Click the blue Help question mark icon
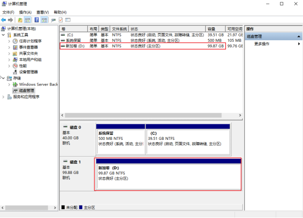303x218 pixels. pos(36,20)
